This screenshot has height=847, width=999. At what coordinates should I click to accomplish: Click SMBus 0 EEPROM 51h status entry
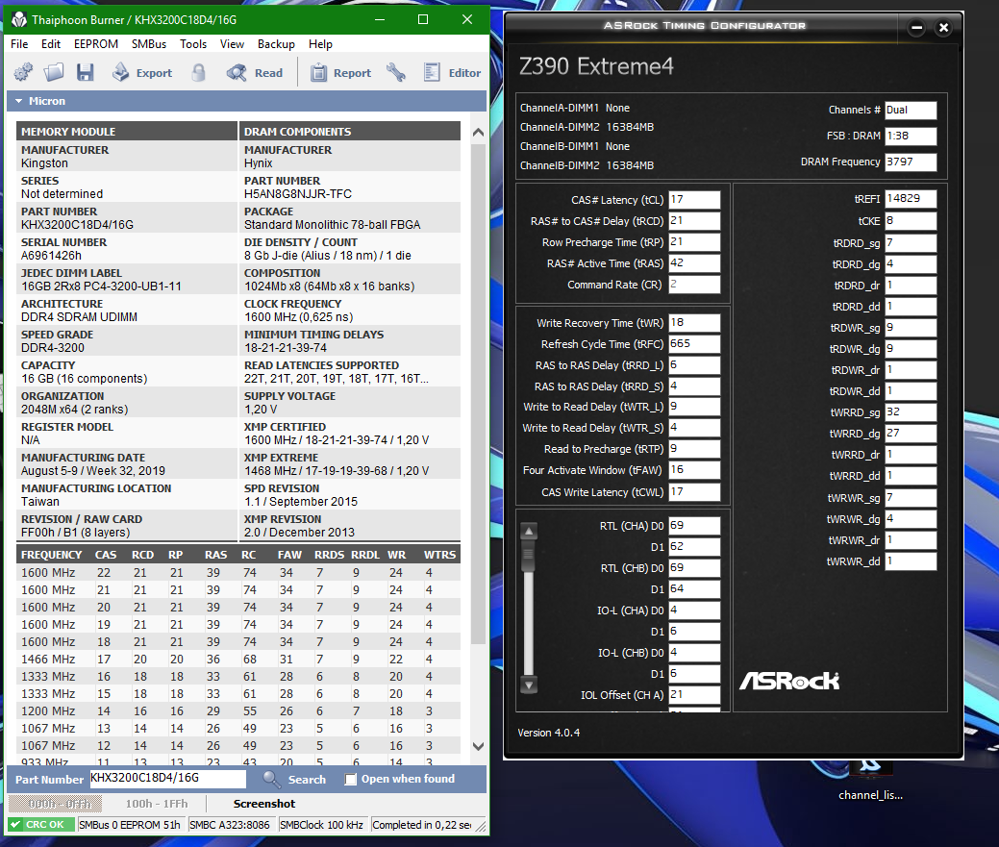pyautogui.click(x=130, y=825)
